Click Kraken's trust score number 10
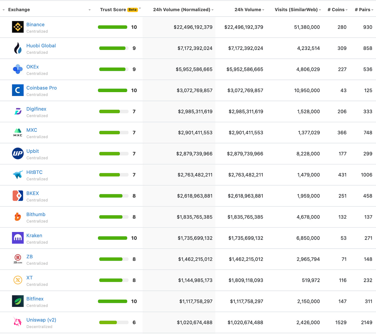The height and width of the screenshot is (334, 376). [x=134, y=238]
